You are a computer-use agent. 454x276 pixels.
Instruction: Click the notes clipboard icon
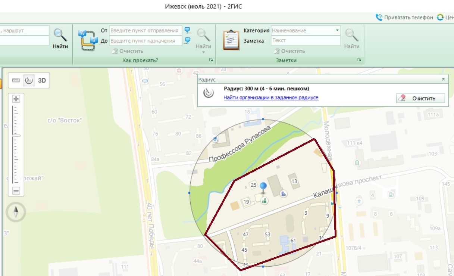point(231,40)
